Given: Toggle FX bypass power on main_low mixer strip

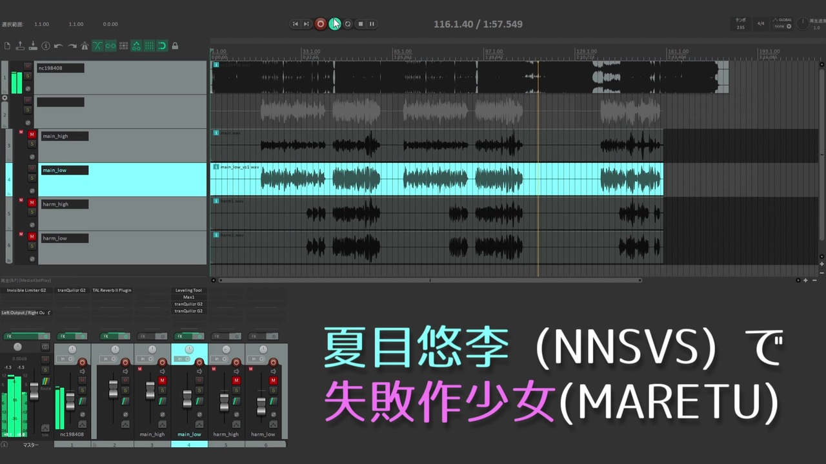Looking at the screenshot, I should [x=199, y=336].
